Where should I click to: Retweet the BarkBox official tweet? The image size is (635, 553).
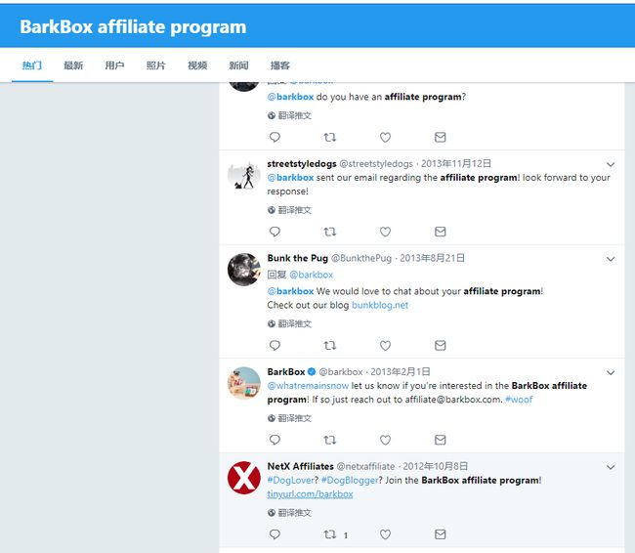pyautogui.click(x=329, y=440)
